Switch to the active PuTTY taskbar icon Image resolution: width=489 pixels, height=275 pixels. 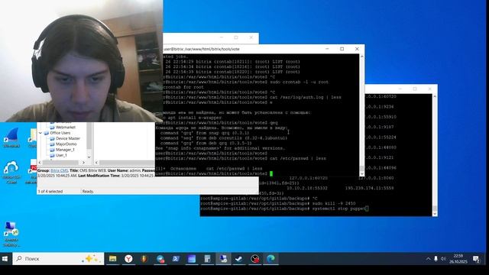223,259
